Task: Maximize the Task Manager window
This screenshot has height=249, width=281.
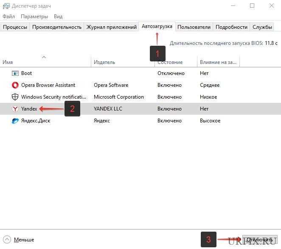Action: tap(252, 6)
